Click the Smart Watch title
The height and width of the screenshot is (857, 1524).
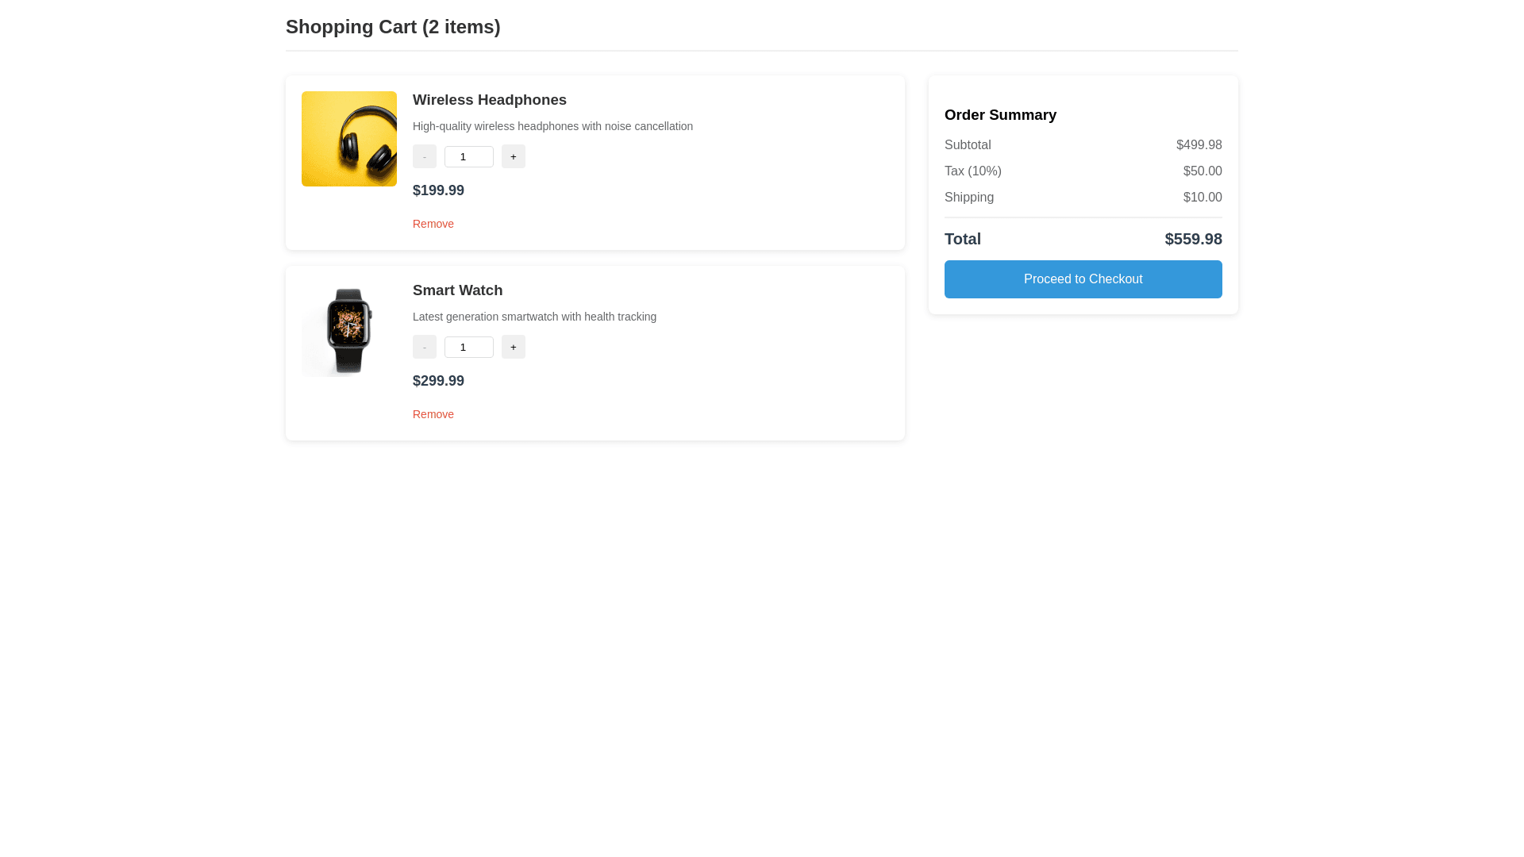pyautogui.click(x=457, y=290)
